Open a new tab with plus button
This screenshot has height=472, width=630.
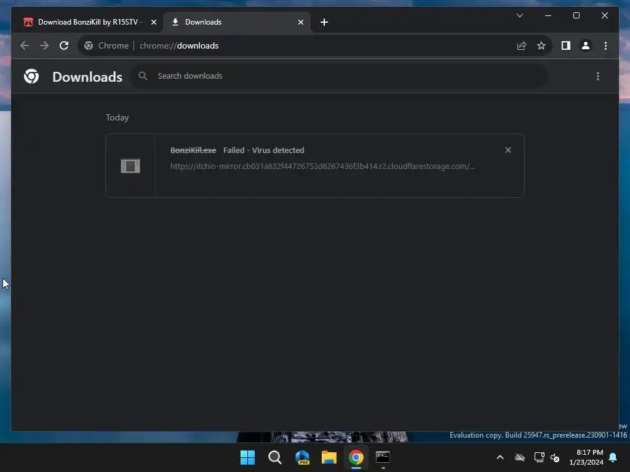coord(324,23)
